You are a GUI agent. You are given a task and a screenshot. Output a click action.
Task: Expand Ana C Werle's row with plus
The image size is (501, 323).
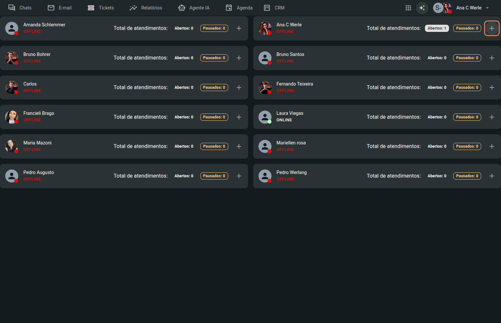pyautogui.click(x=492, y=28)
